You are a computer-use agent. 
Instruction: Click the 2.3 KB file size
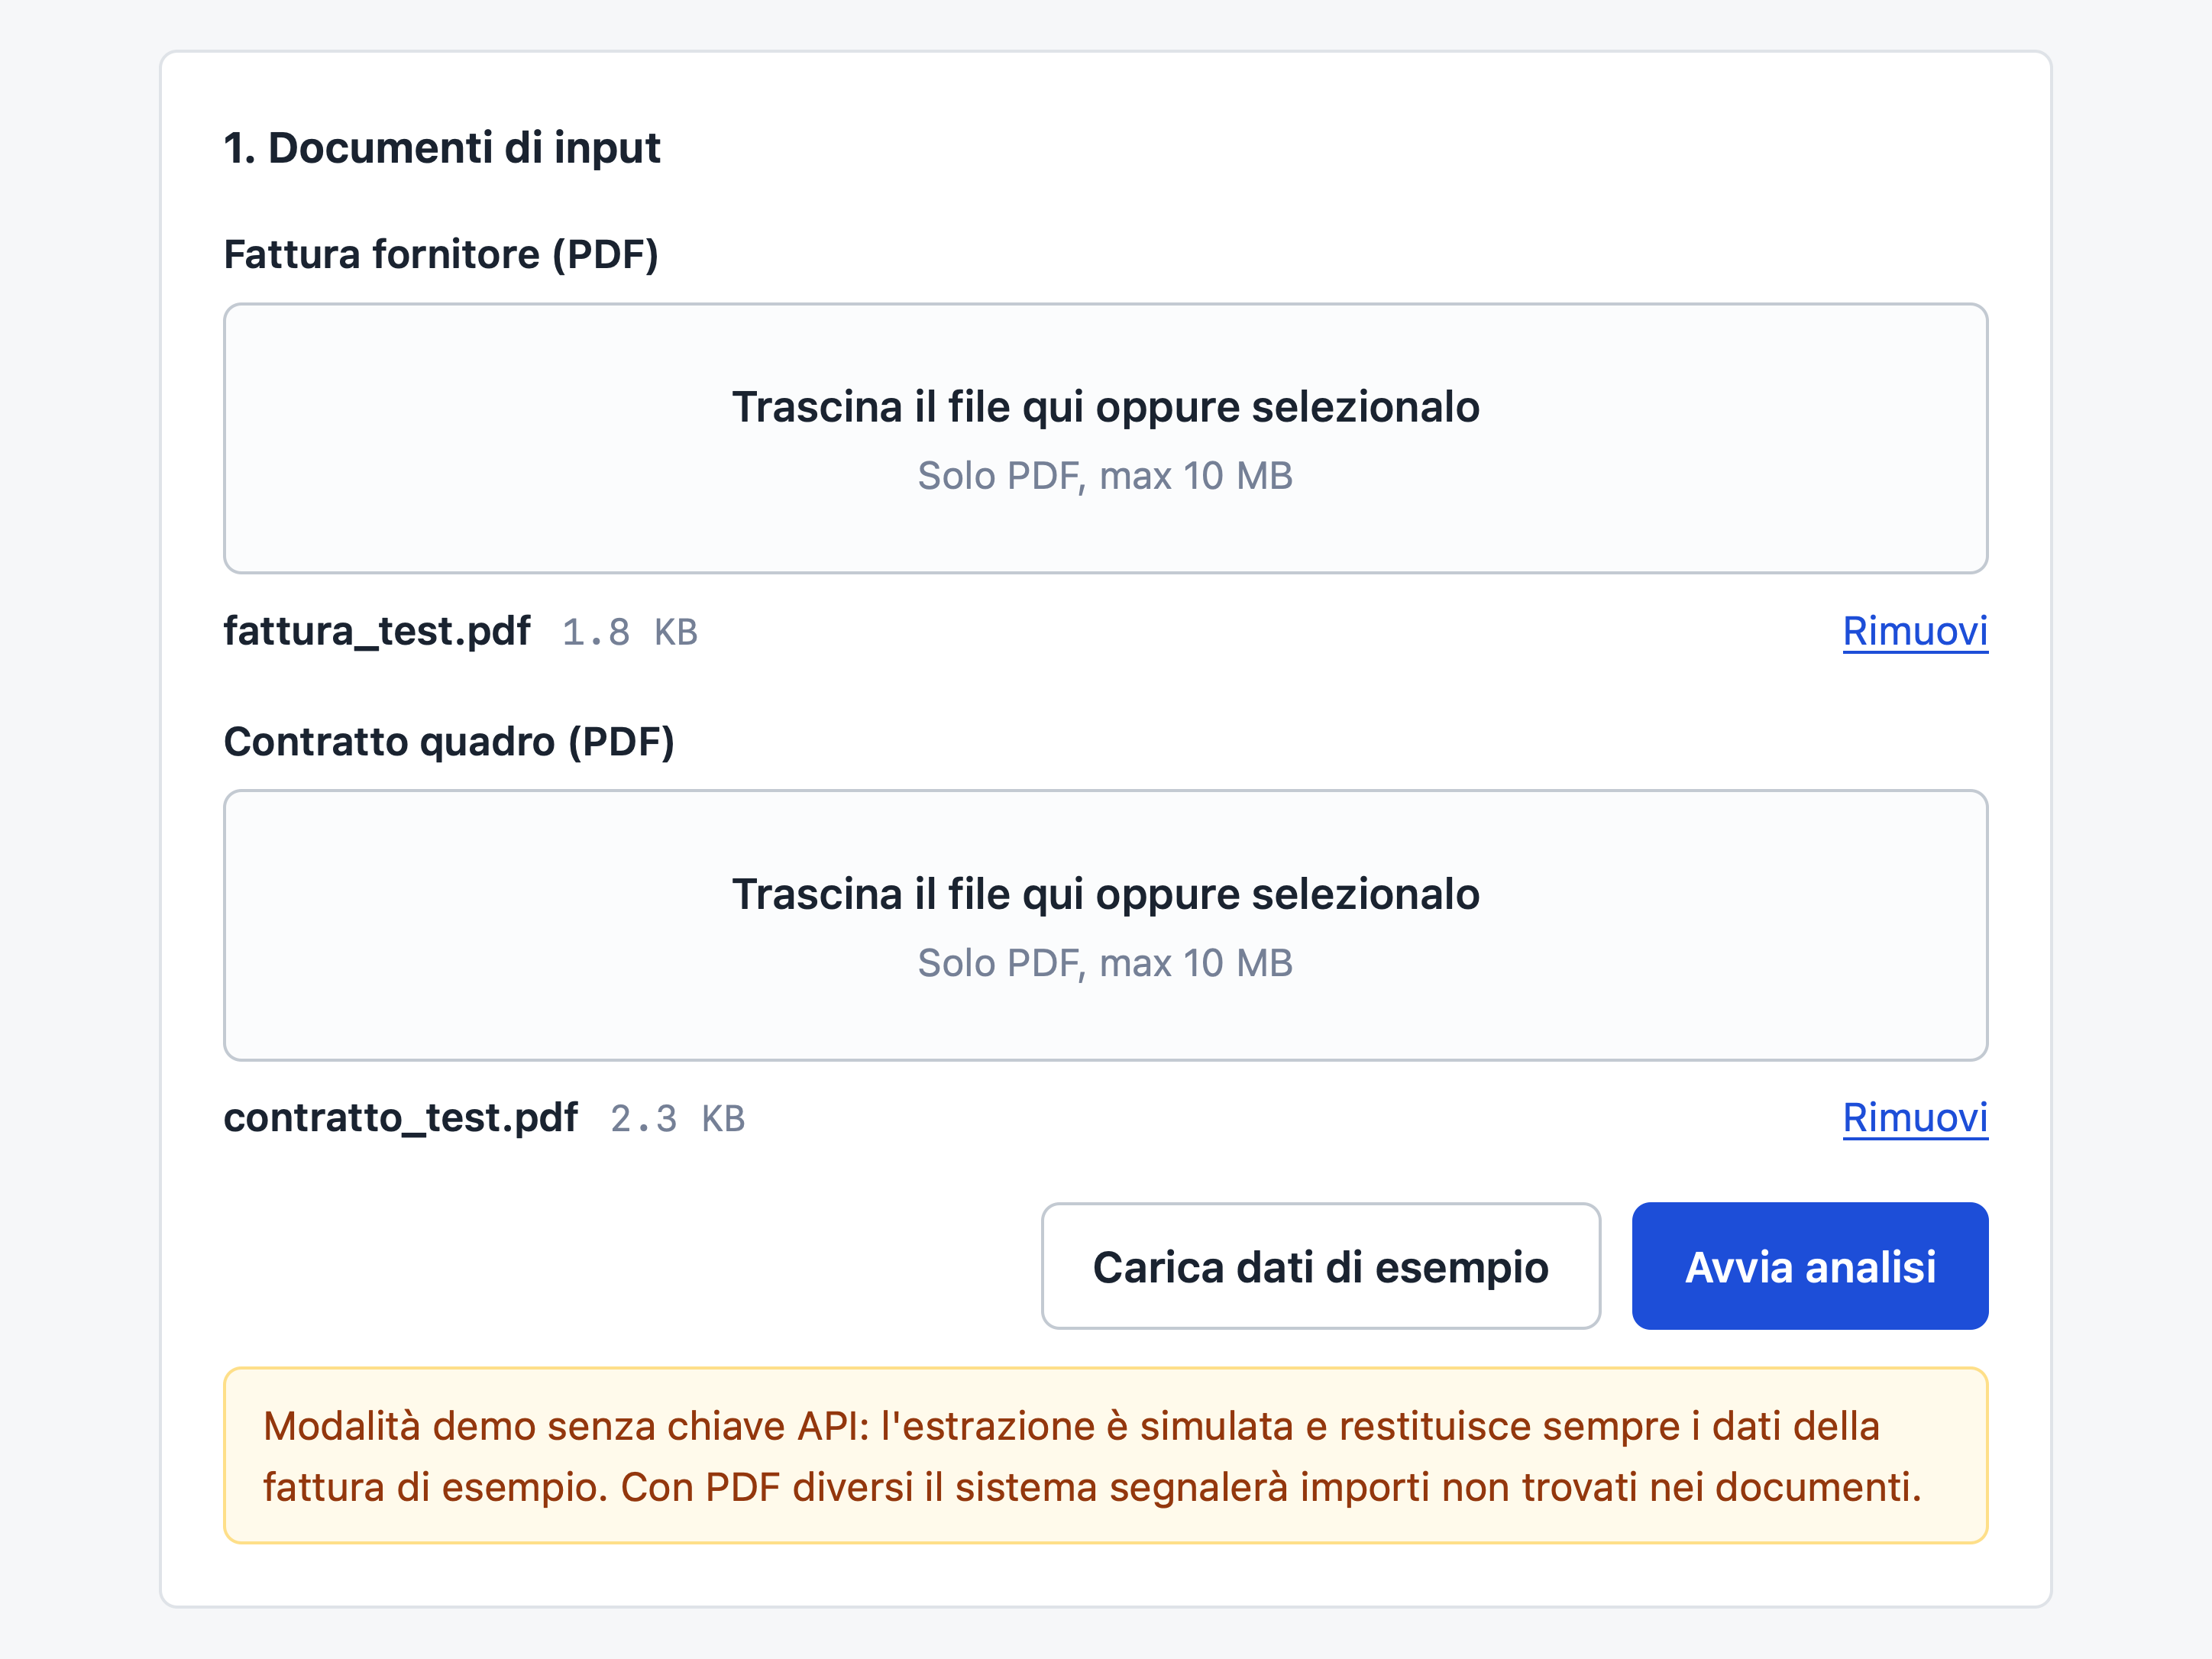(678, 1119)
